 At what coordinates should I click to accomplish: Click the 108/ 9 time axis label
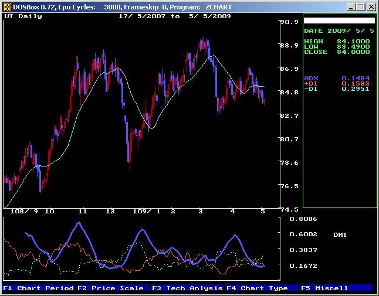tap(24, 212)
